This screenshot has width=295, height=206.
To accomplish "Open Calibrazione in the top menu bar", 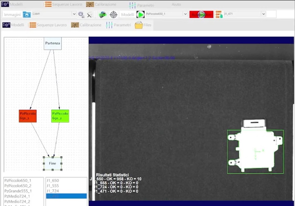I will (101, 4).
